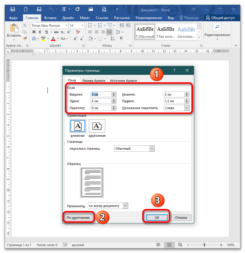Open the Файл menu

[13, 18]
